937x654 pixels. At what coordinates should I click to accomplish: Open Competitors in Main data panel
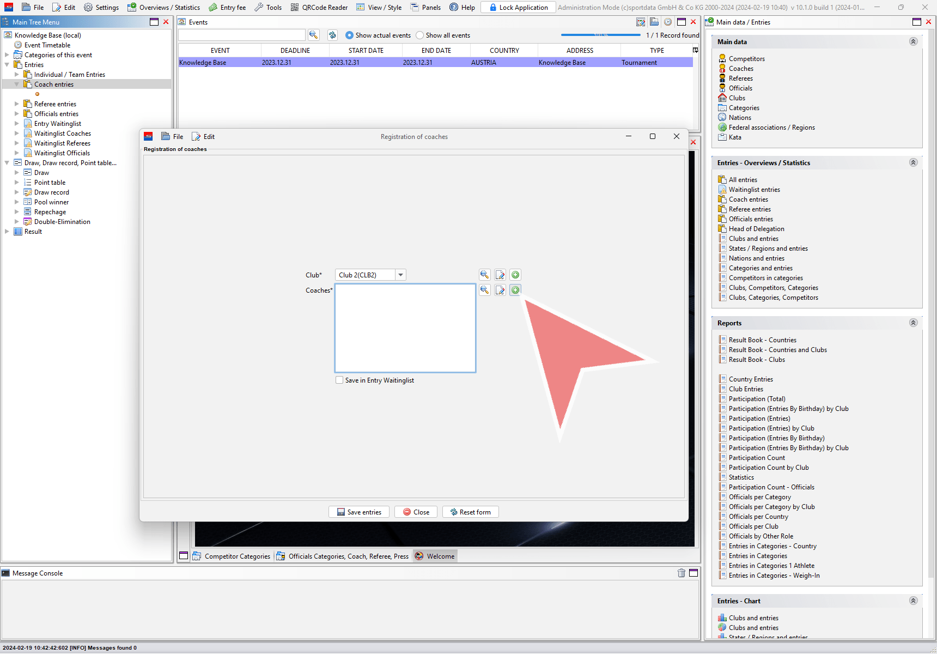(746, 59)
